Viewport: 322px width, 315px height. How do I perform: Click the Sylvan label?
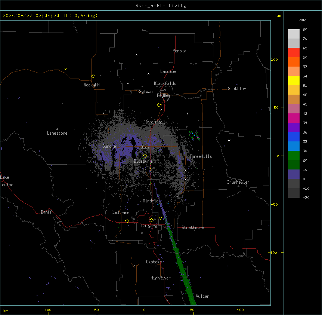(x=146, y=92)
